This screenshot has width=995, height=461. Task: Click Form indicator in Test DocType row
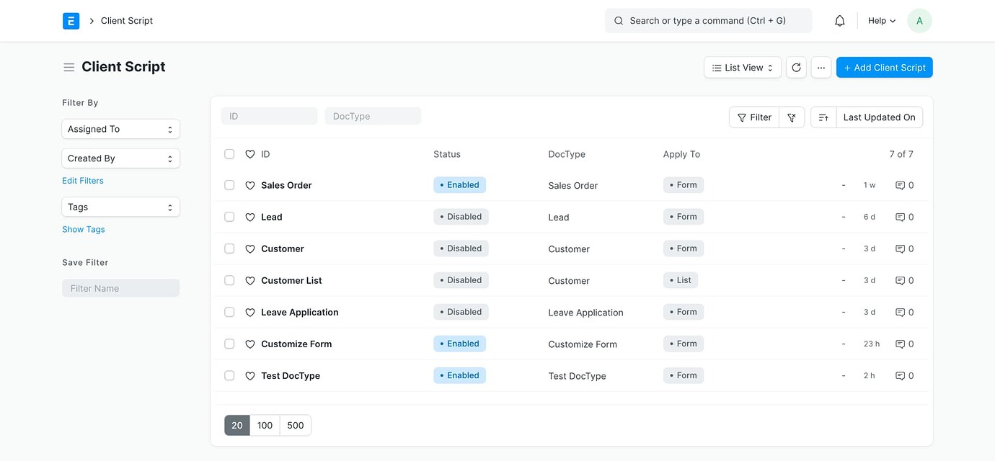(683, 375)
